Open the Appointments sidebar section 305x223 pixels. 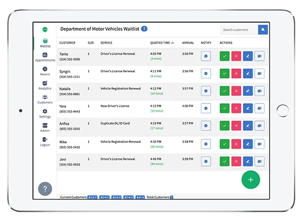(x=45, y=57)
